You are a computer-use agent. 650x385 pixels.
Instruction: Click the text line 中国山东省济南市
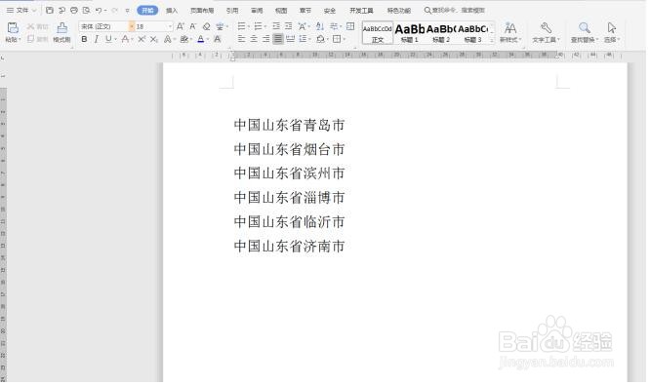tap(289, 246)
